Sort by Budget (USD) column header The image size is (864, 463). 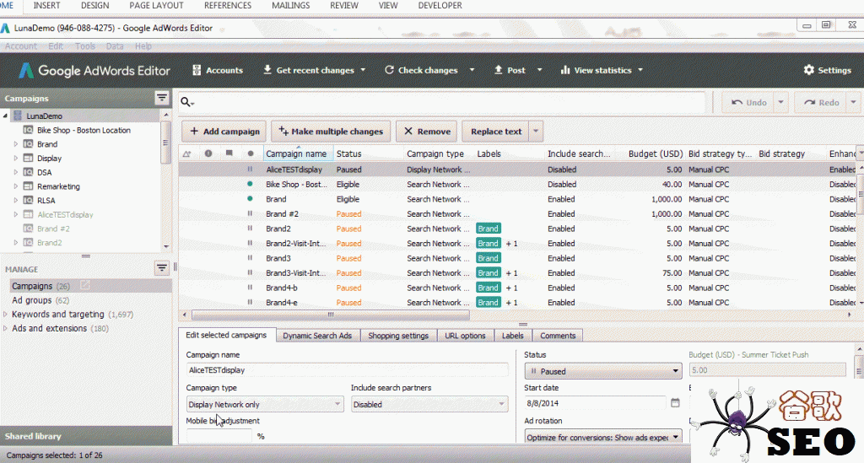coord(656,153)
